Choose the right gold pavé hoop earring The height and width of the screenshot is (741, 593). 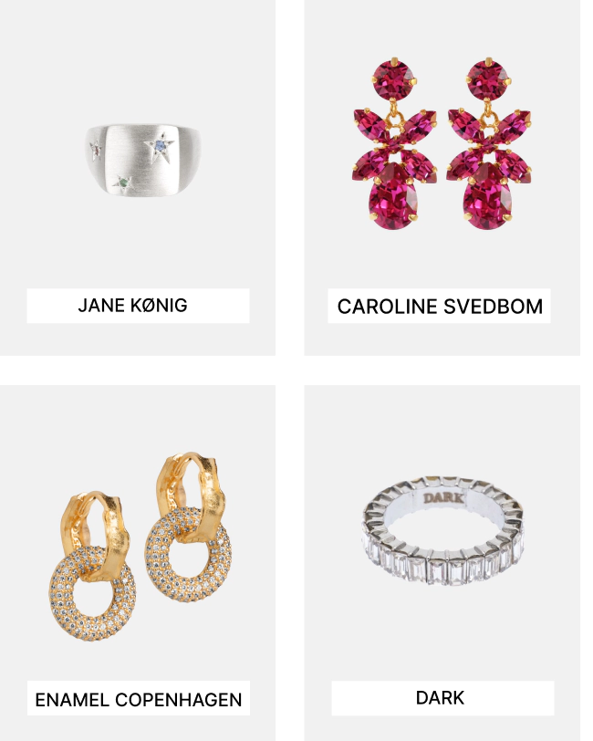pos(189,527)
